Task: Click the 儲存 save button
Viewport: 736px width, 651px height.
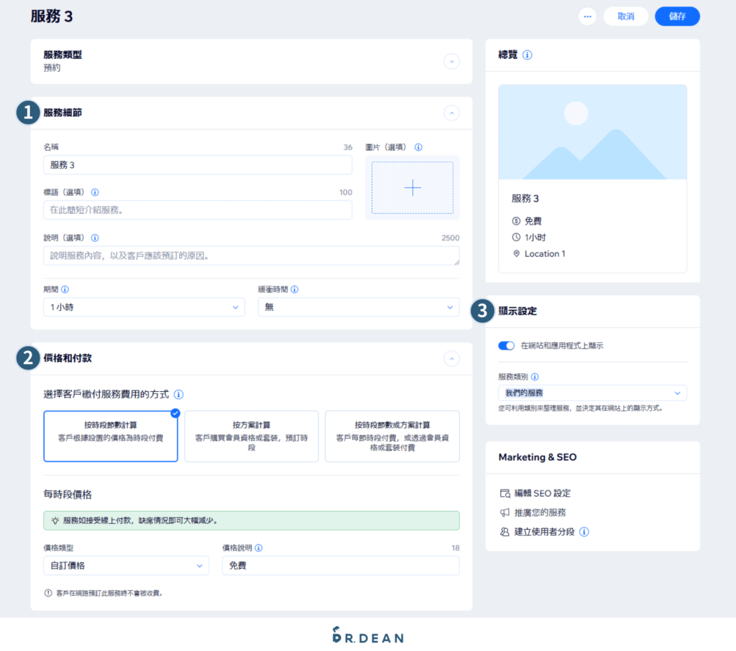Action: (677, 16)
